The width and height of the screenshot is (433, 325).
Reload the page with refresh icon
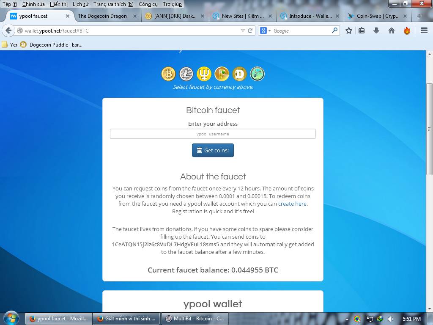tap(250, 30)
